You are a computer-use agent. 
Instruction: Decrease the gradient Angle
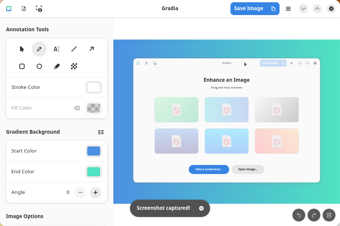(x=80, y=192)
